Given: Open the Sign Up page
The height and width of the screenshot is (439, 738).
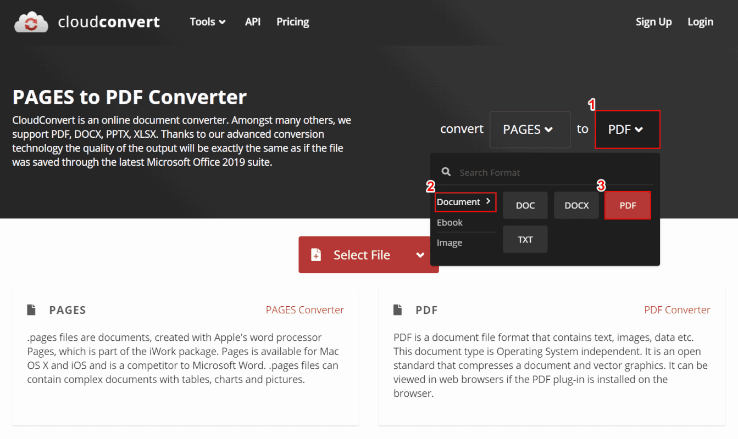Looking at the screenshot, I should click(654, 22).
